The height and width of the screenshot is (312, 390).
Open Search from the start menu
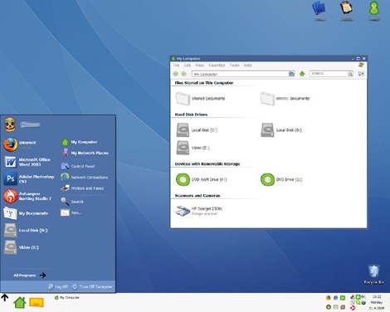click(72, 202)
